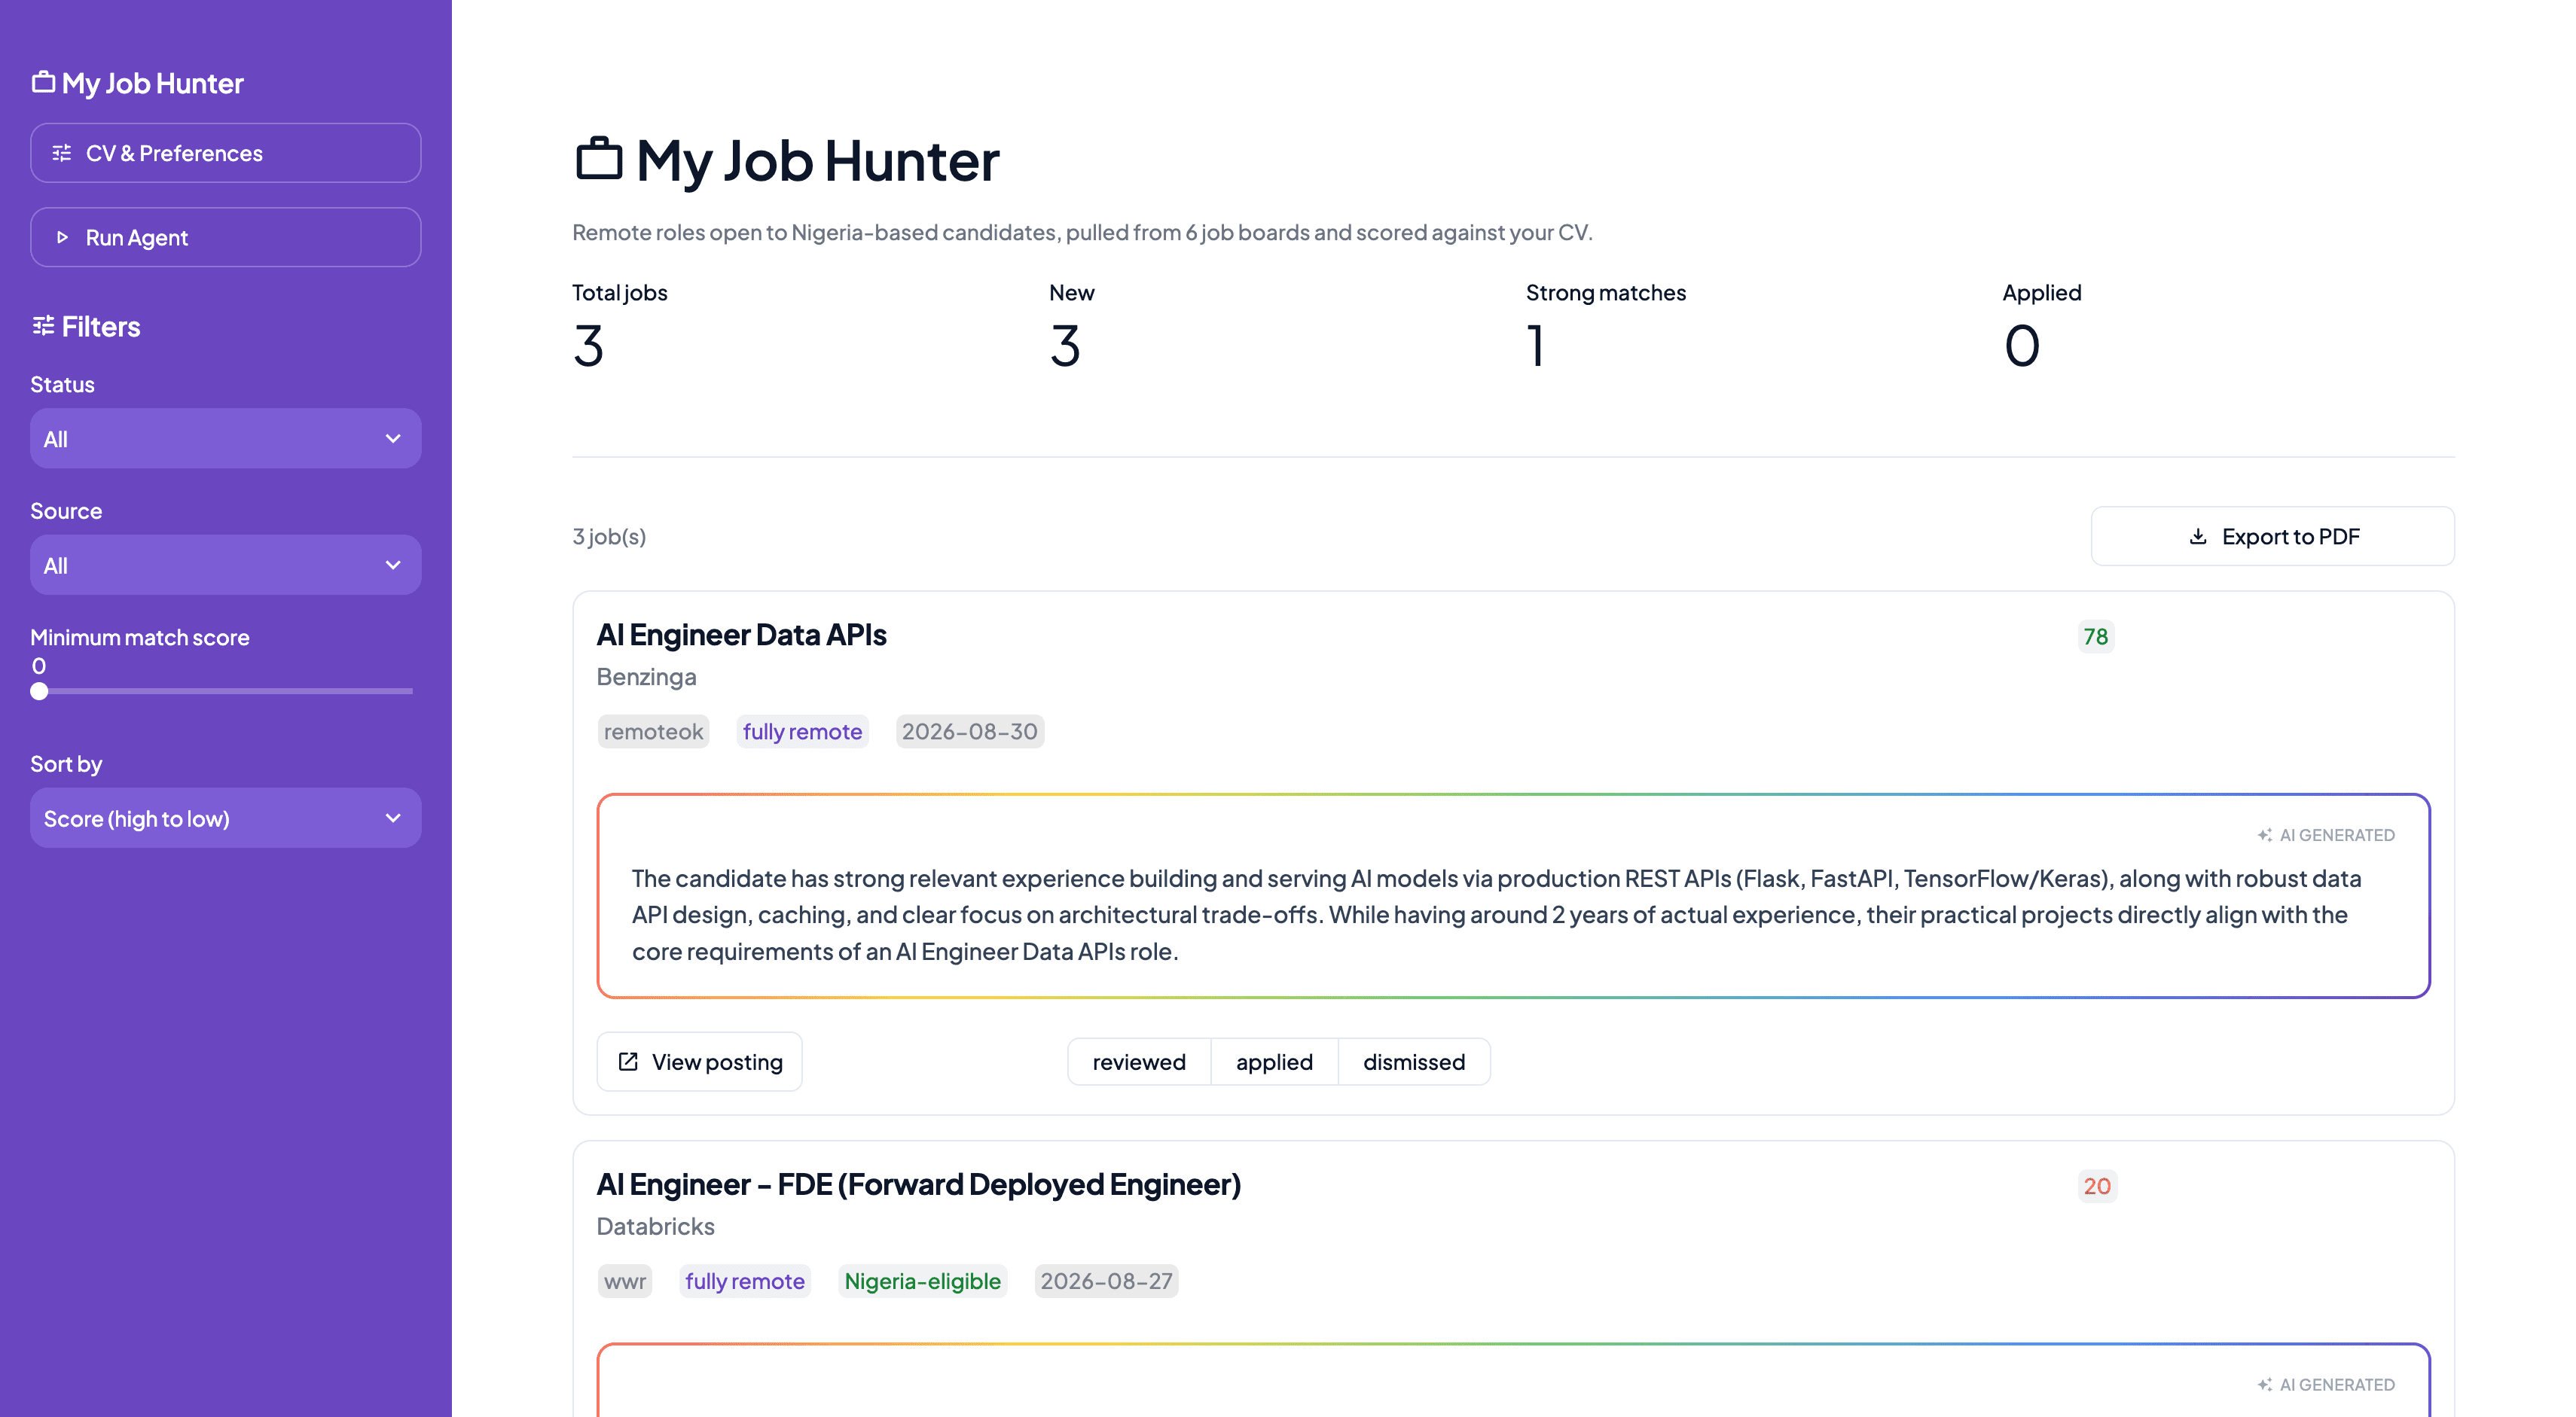
Task: Start the Run Agent button
Action: (226, 237)
